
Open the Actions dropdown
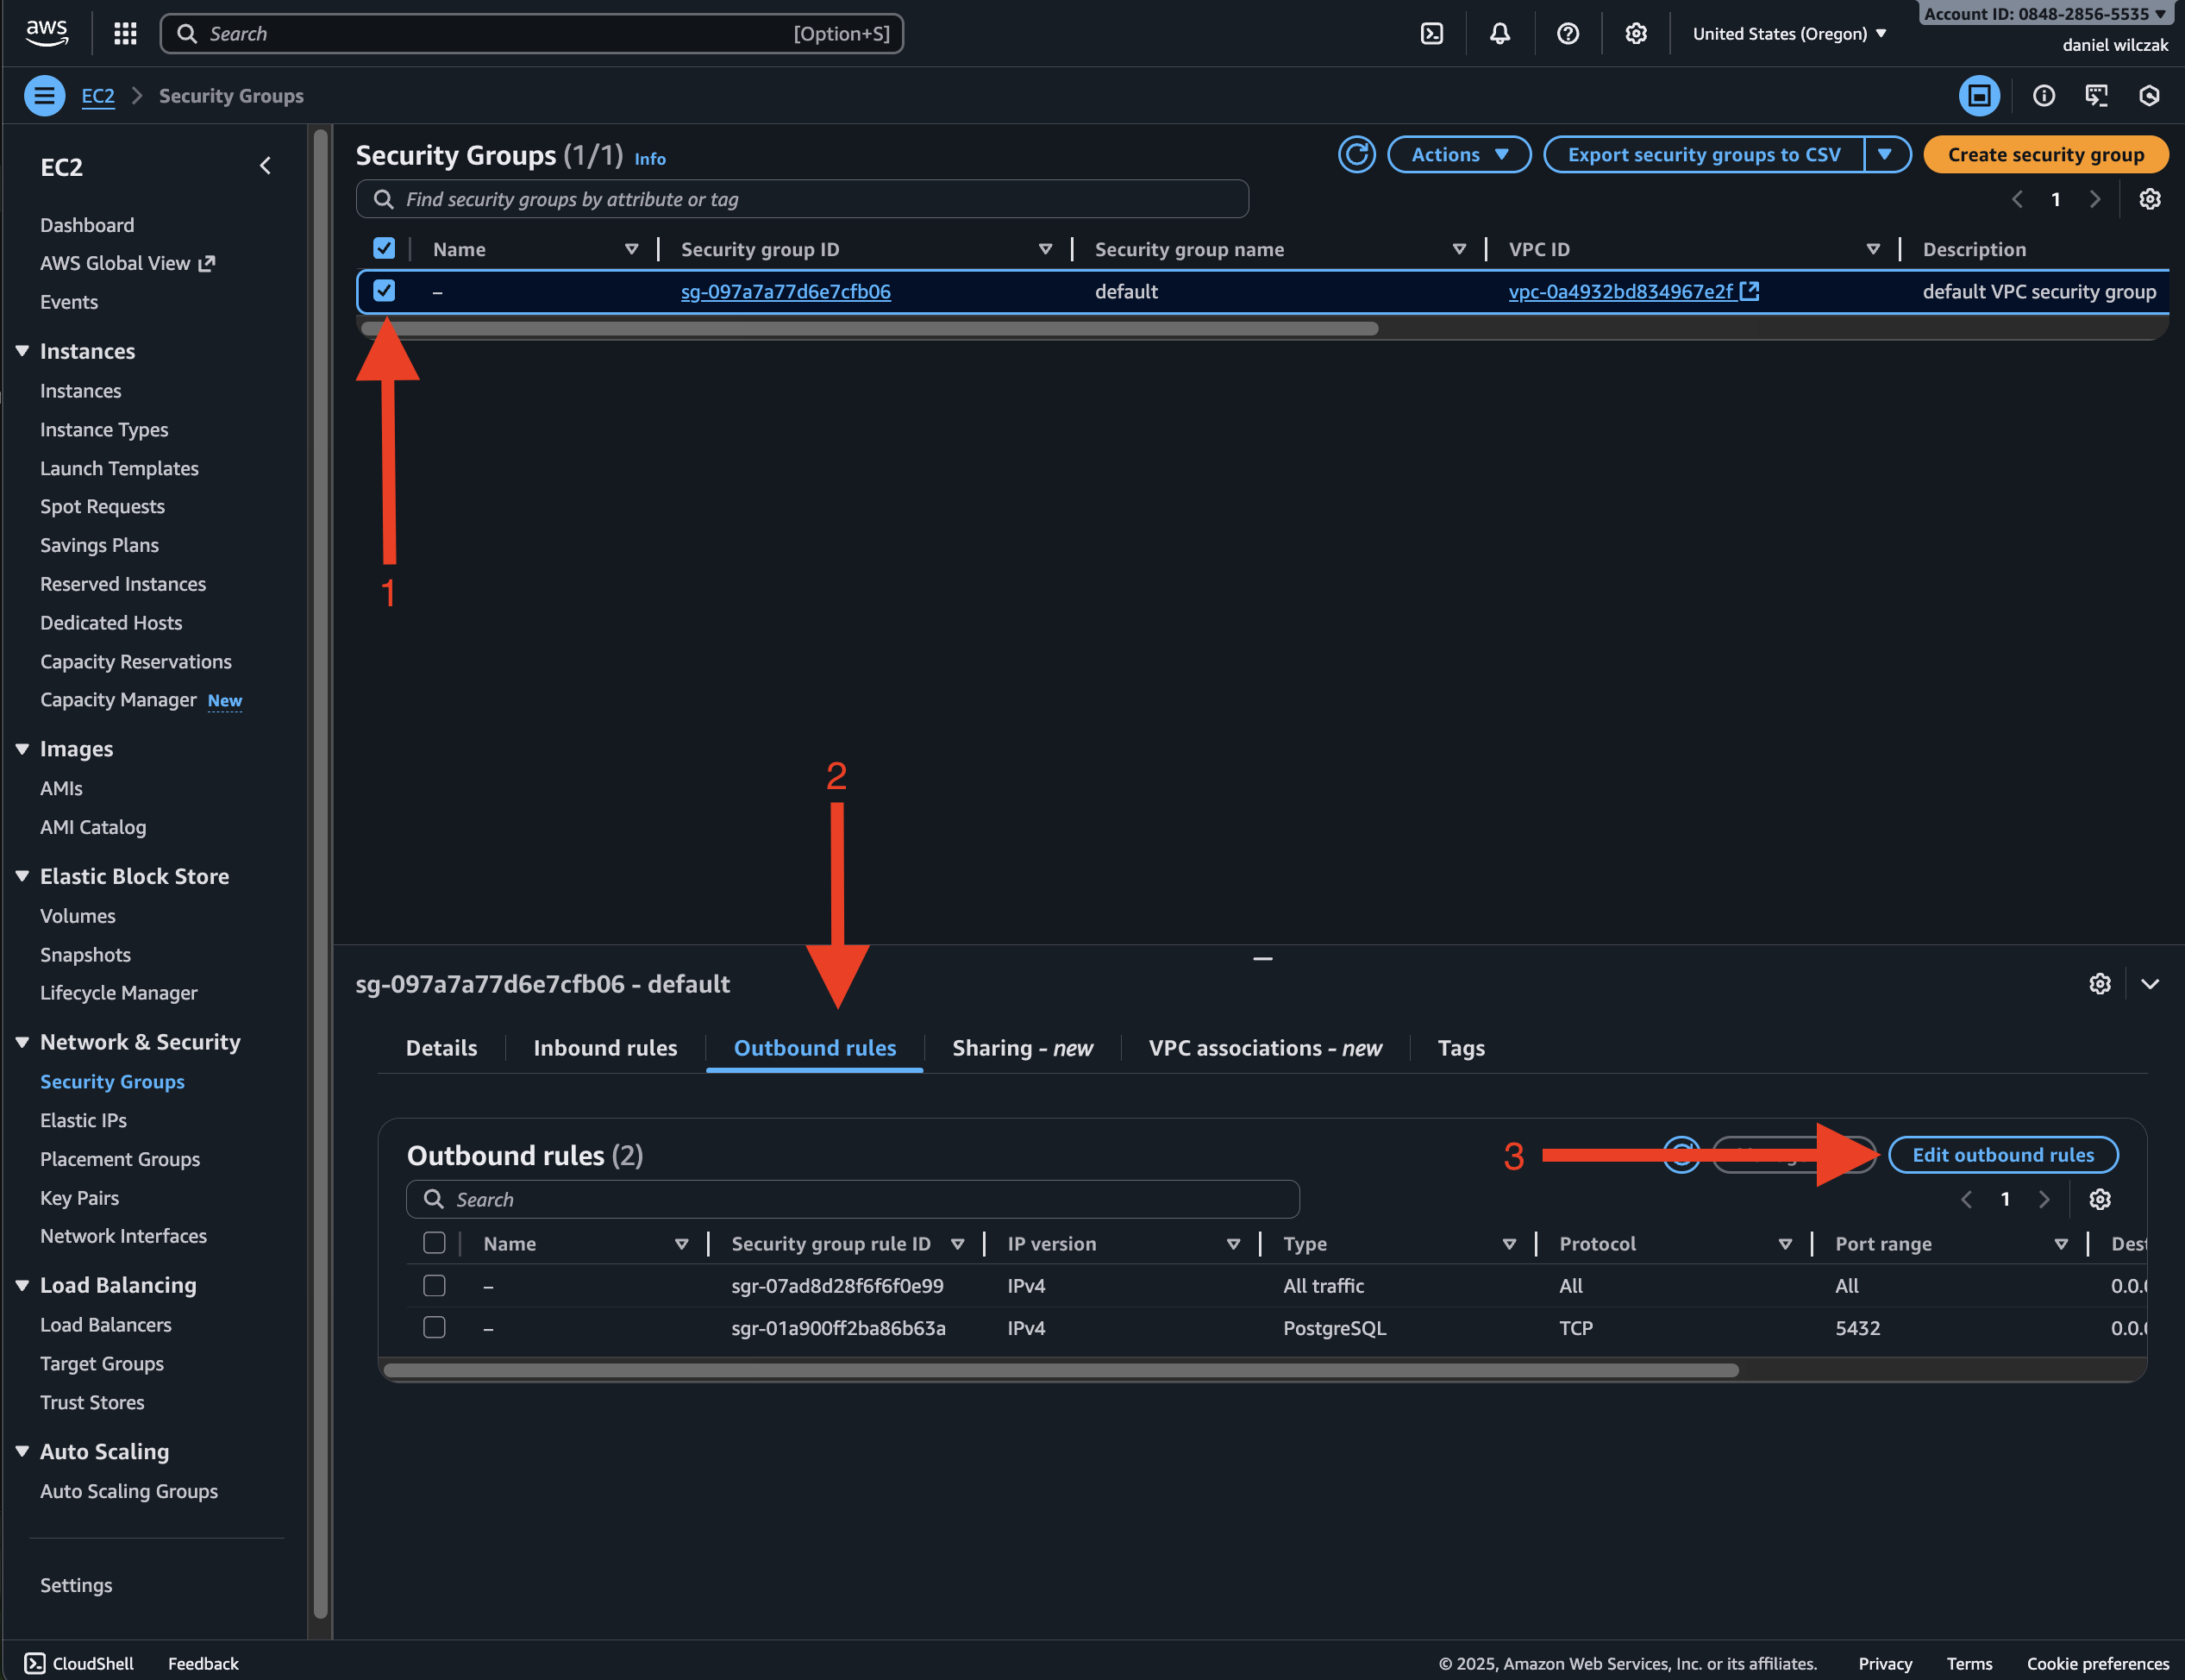coord(1458,155)
